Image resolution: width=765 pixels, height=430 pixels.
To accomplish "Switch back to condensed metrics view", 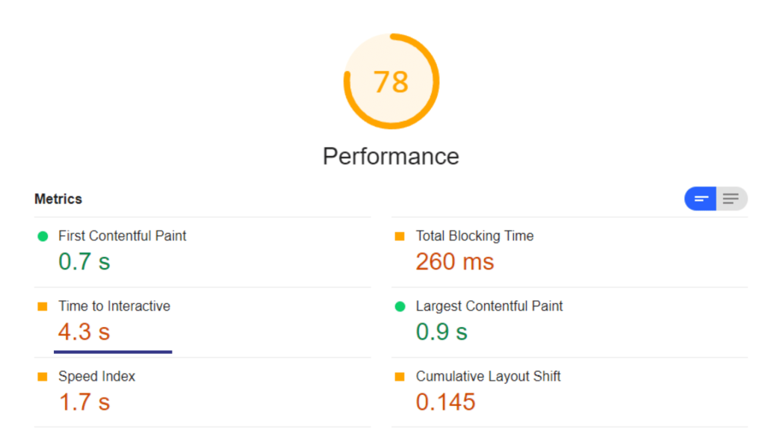I will click(699, 199).
